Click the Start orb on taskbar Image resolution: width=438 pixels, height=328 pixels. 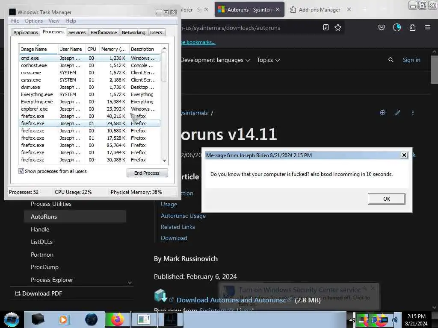coord(12,319)
